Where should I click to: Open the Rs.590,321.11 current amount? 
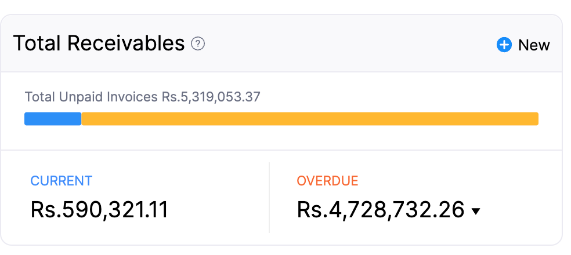click(x=99, y=210)
